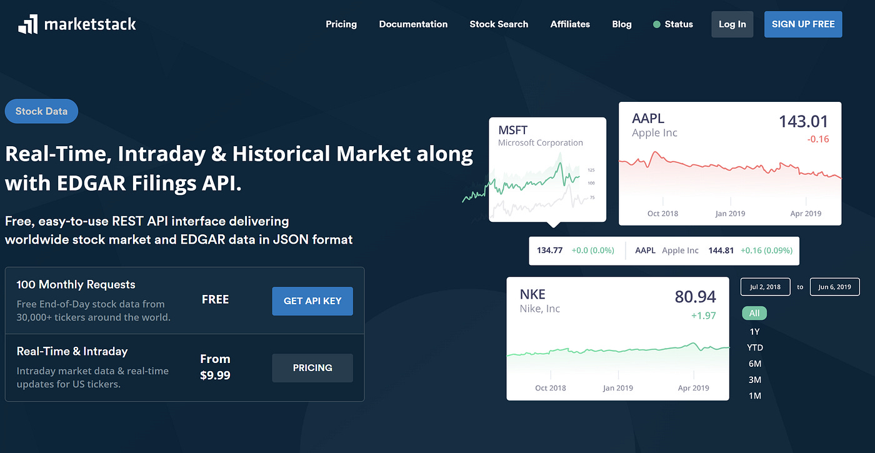The height and width of the screenshot is (453, 875).
Task: Click the Stock Data badge
Action: [41, 111]
